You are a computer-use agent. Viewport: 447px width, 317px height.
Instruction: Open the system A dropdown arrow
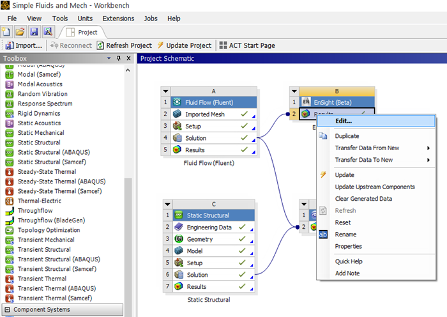(165, 91)
